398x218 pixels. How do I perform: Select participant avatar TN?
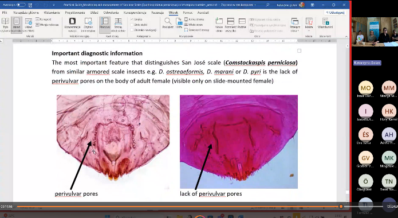pyautogui.click(x=389, y=181)
